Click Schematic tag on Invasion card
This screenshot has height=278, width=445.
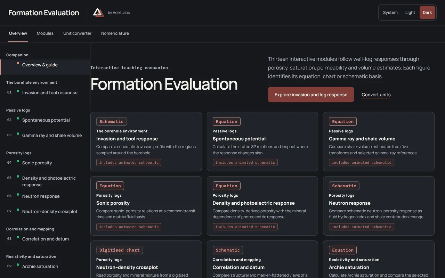(x=111, y=122)
